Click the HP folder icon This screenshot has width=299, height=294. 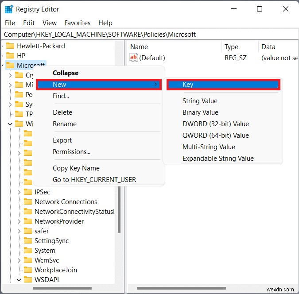coord(10,55)
